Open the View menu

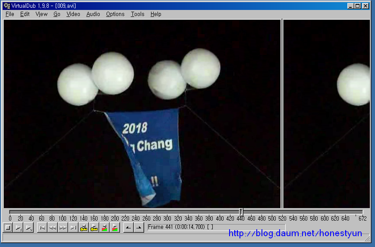pyautogui.click(x=41, y=14)
